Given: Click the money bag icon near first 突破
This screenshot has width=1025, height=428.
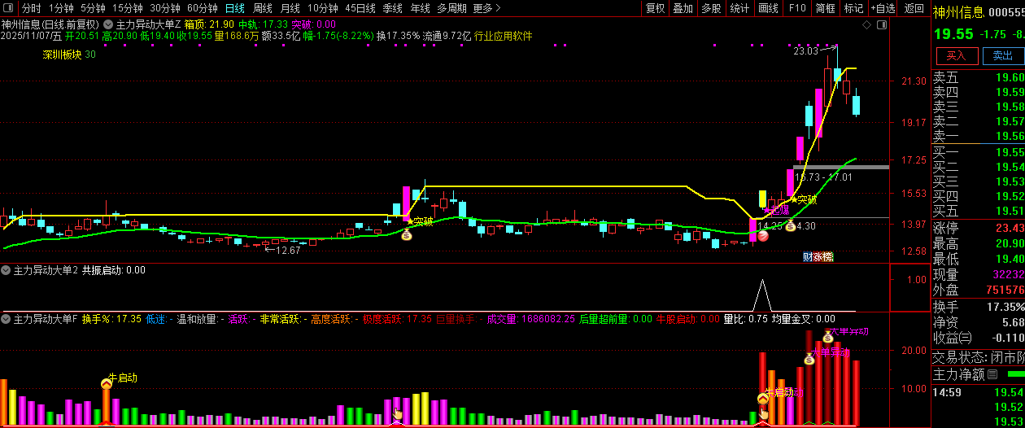Looking at the screenshot, I should click(407, 234).
